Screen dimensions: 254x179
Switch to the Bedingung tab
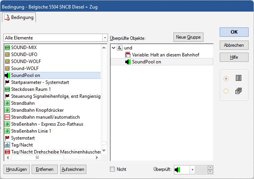point(19,17)
